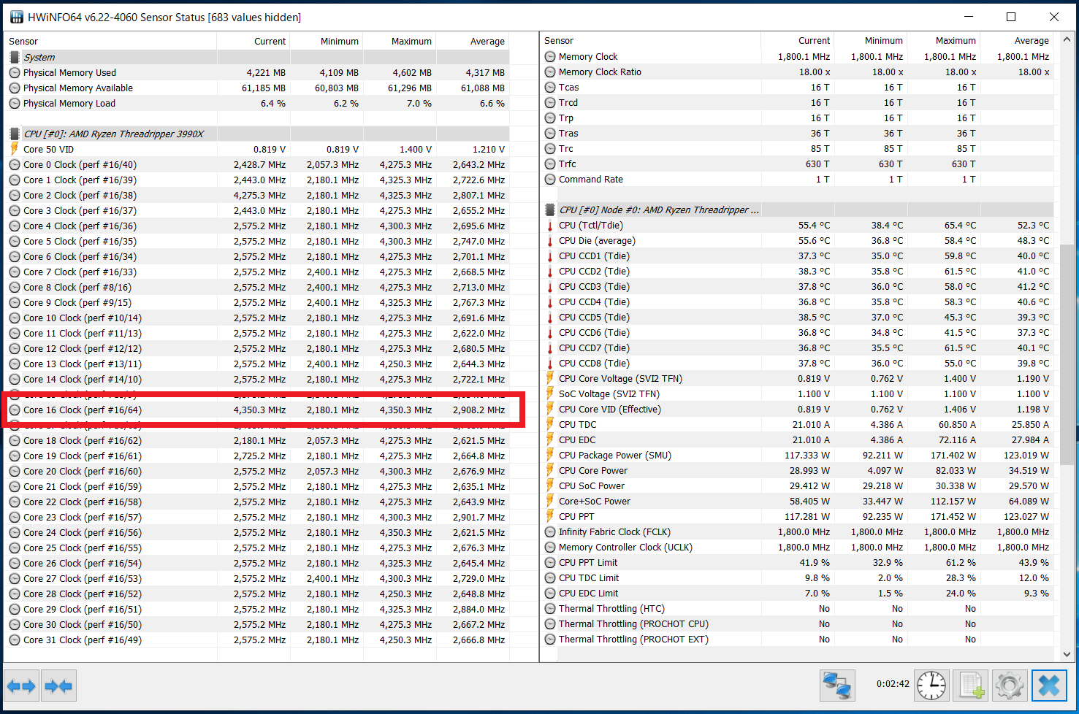Select the Physical Memory Available row

click(x=256, y=88)
